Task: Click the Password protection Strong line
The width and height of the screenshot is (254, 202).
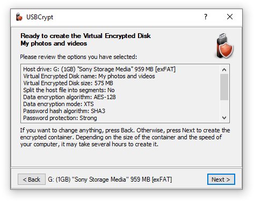Action: click(60, 118)
